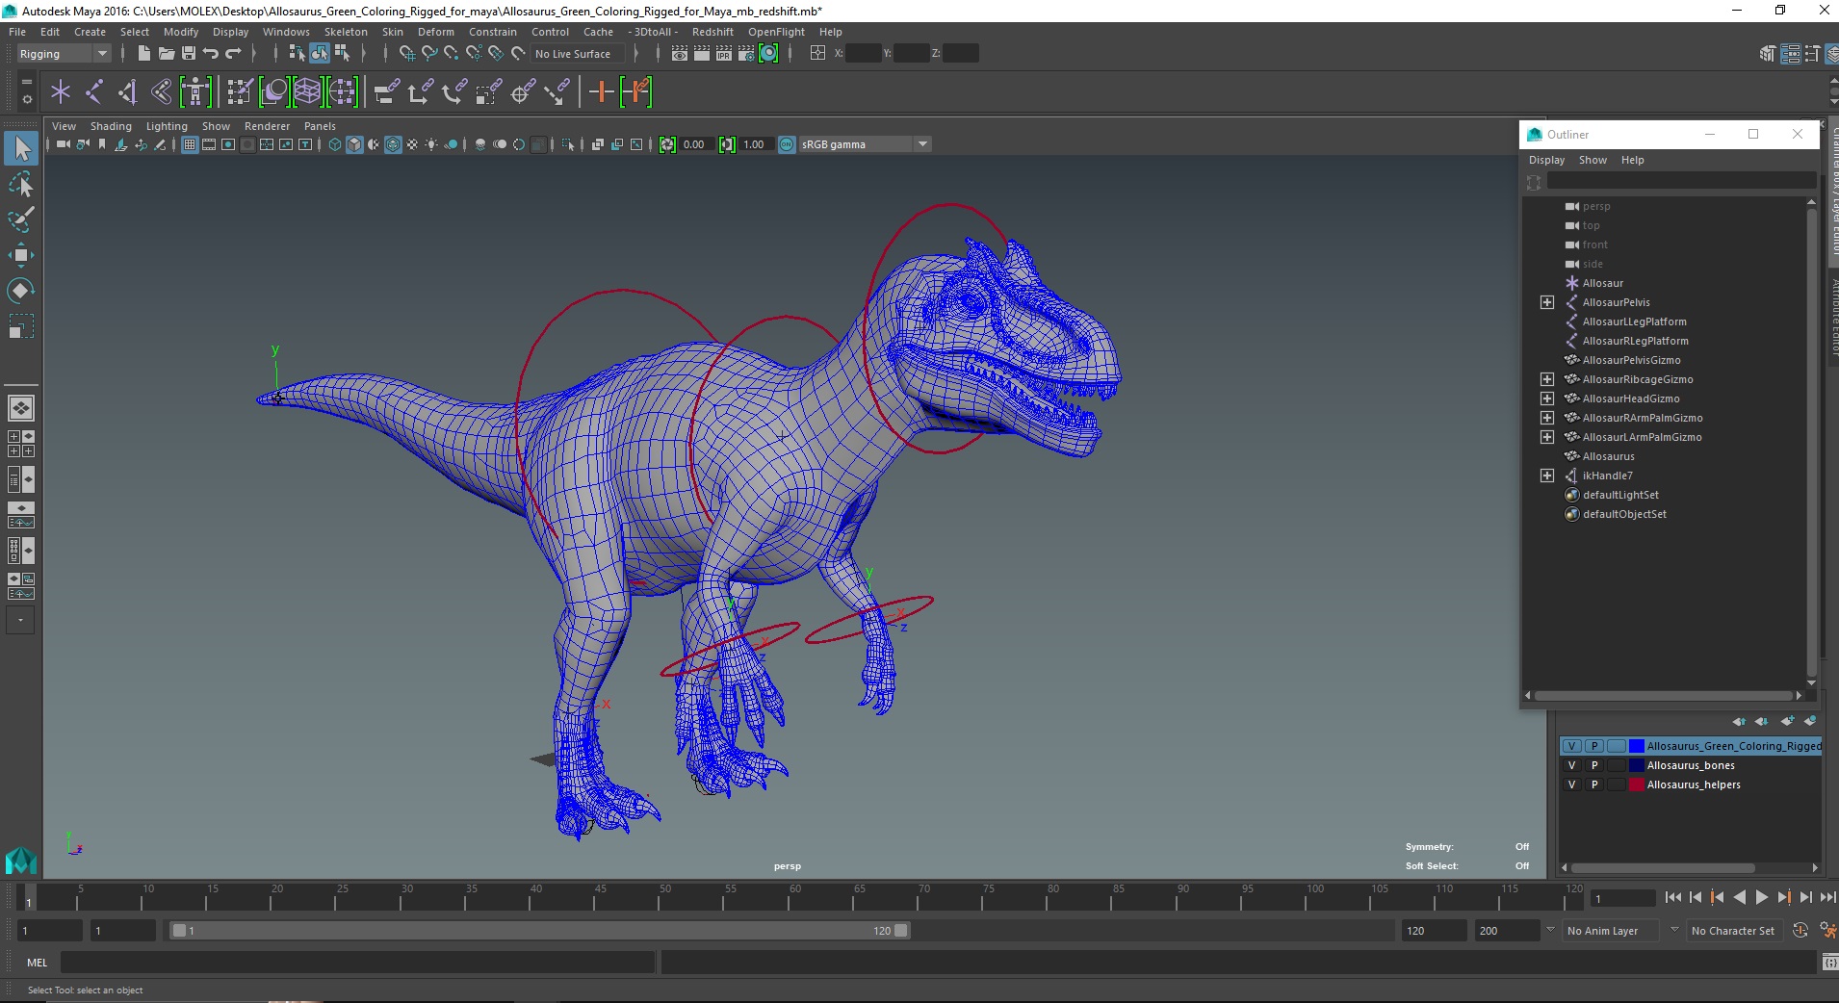1839x1003 pixels.
Task: Click the MEL script language label
Action: point(37,963)
